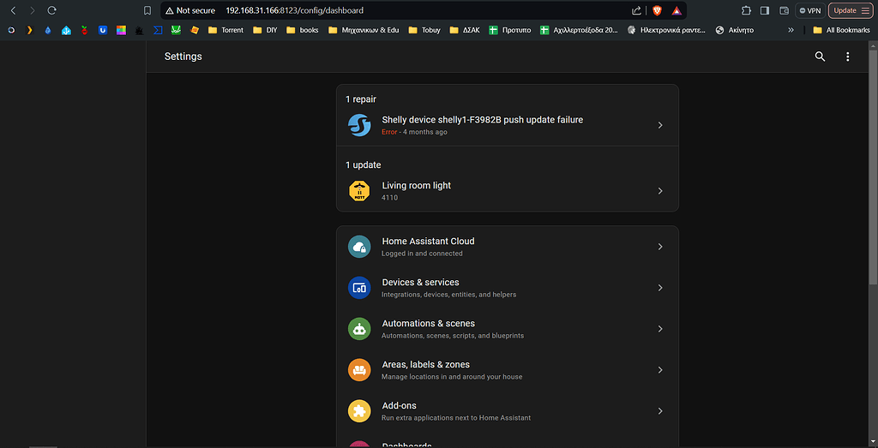Open Areas, labels & zones settings

click(x=508, y=370)
